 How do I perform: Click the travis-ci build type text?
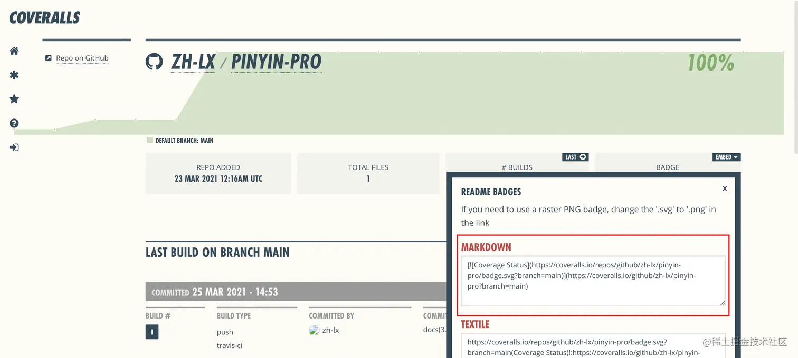(x=230, y=346)
